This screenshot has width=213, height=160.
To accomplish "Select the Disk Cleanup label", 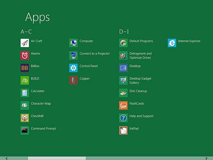I will pos(138,91).
